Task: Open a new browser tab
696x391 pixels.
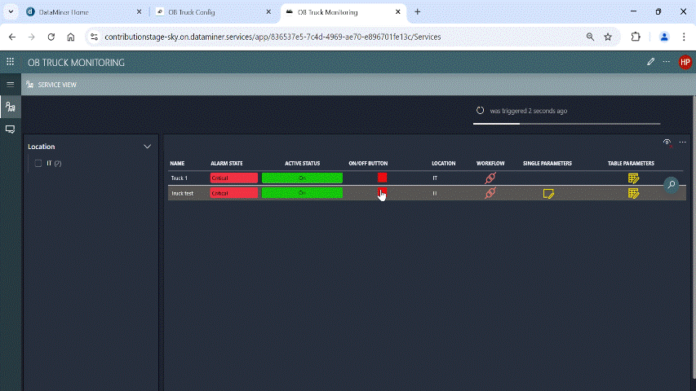Action: (x=417, y=12)
